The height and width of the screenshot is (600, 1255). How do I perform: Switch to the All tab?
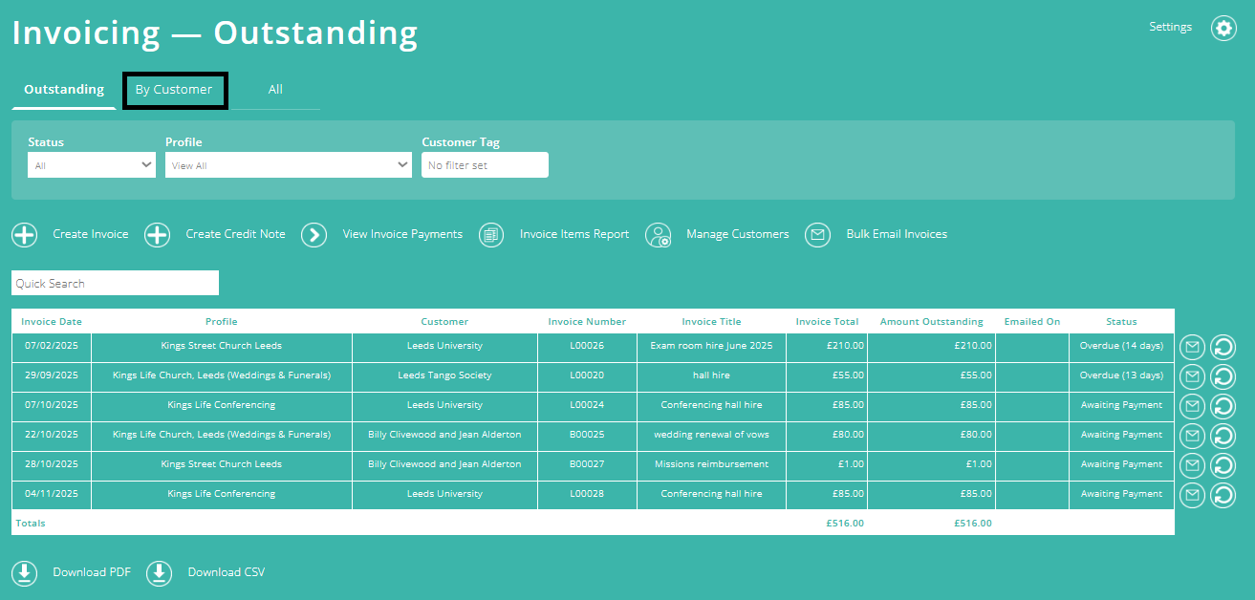(275, 89)
